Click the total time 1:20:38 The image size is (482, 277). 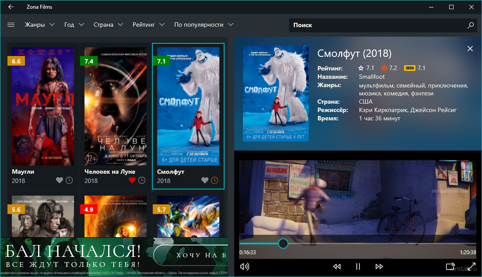468,252
